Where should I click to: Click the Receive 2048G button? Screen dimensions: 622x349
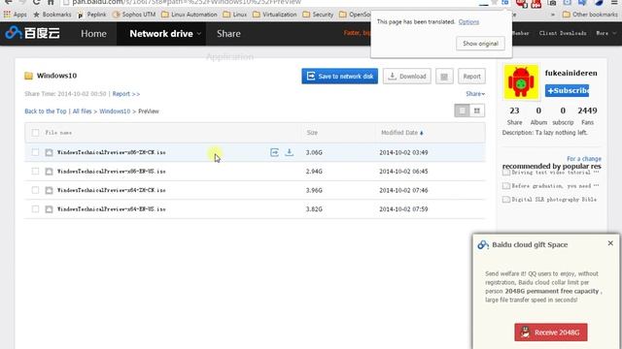(551, 333)
